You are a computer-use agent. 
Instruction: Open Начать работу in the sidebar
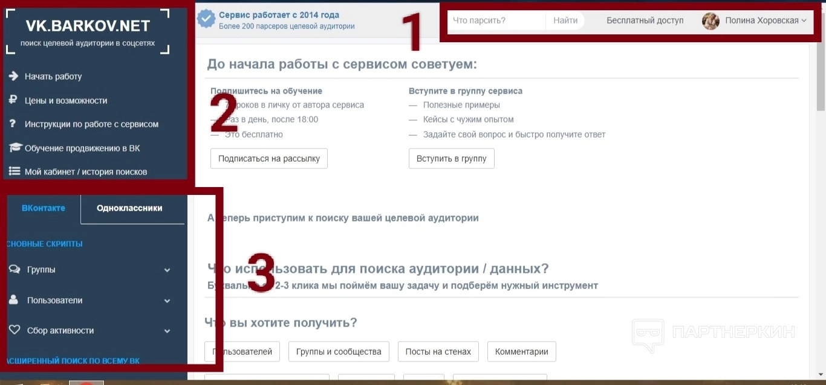click(x=53, y=77)
